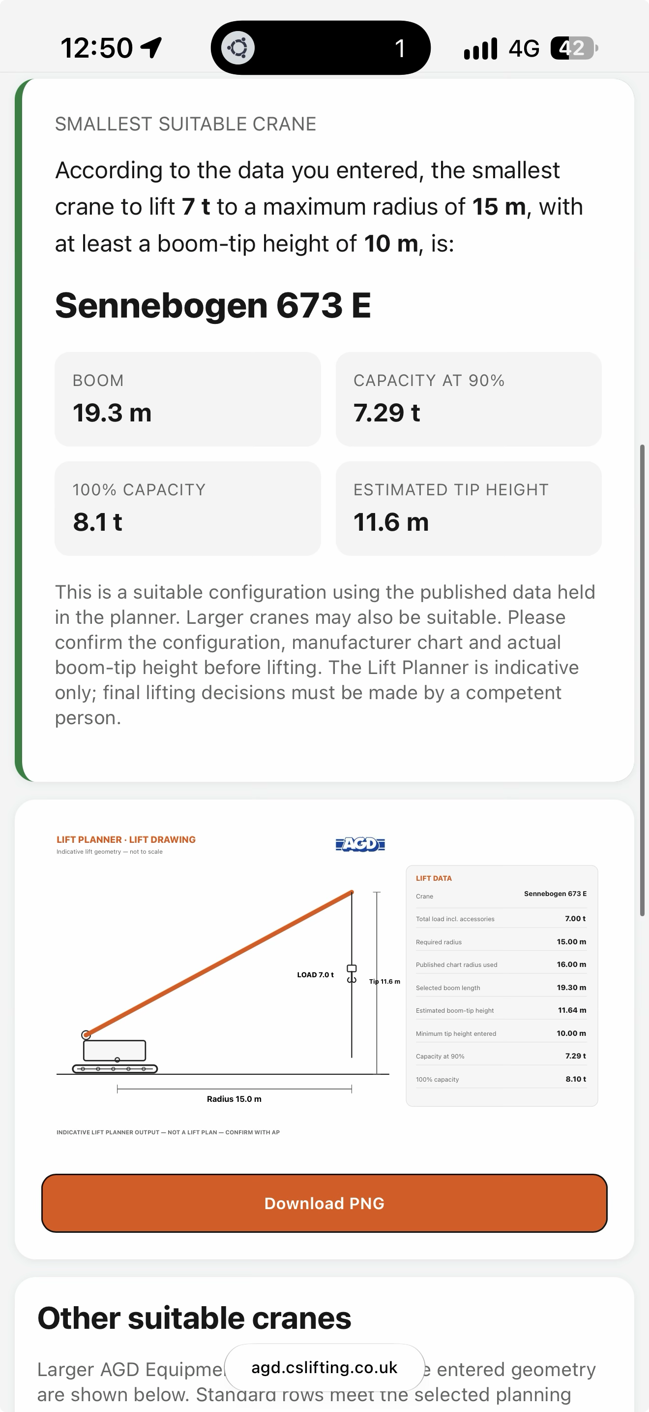Tap the agd.cslifting.co.uk address pill
The width and height of the screenshot is (649, 1412).
(324, 1368)
